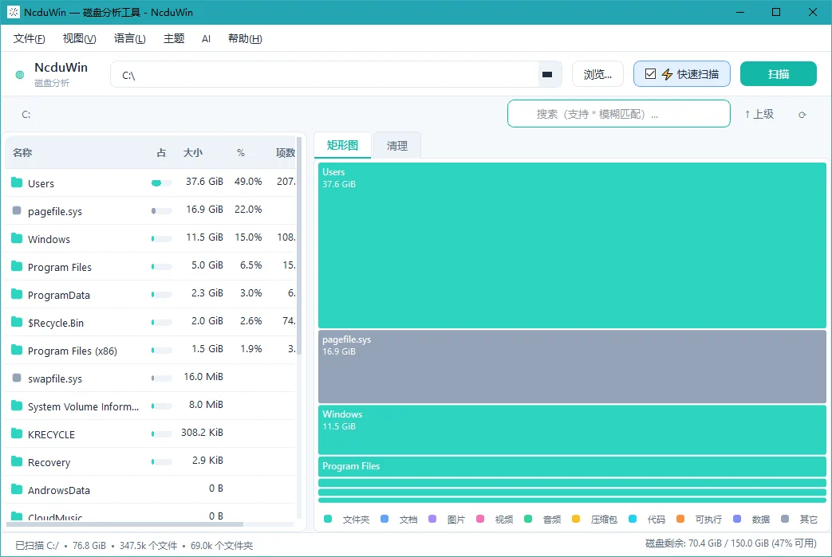This screenshot has height=557, width=832.
Task: Click the 可执行 legend color swatch
Action: point(680,519)
